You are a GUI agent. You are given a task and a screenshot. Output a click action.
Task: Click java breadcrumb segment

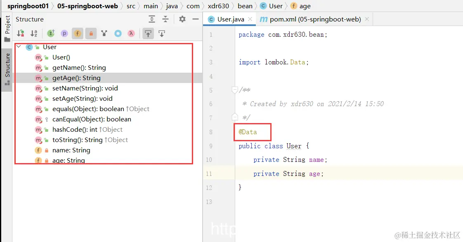172,6
